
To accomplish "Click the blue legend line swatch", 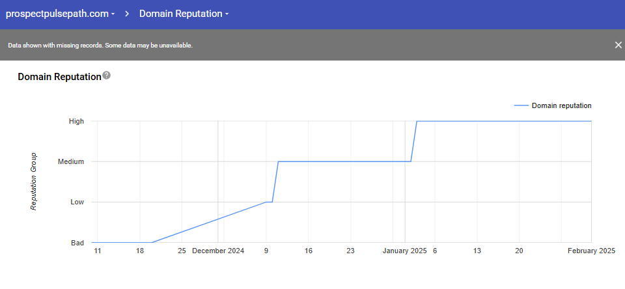I will [521, 105].
